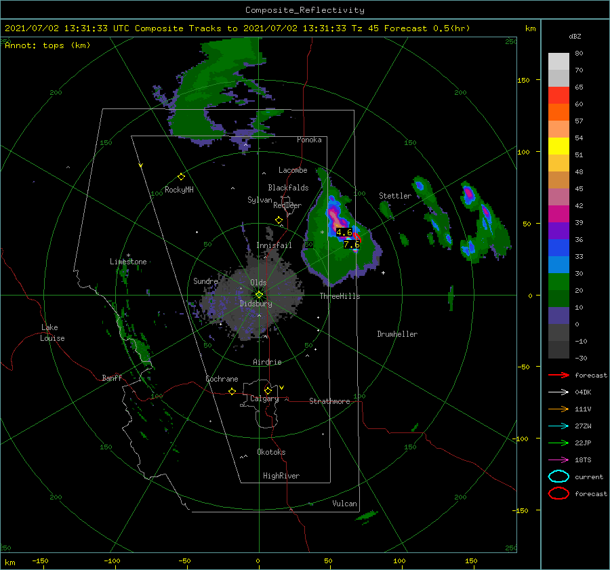Click the yellow diamond marker beside RockyMH

tap(181, 177)
